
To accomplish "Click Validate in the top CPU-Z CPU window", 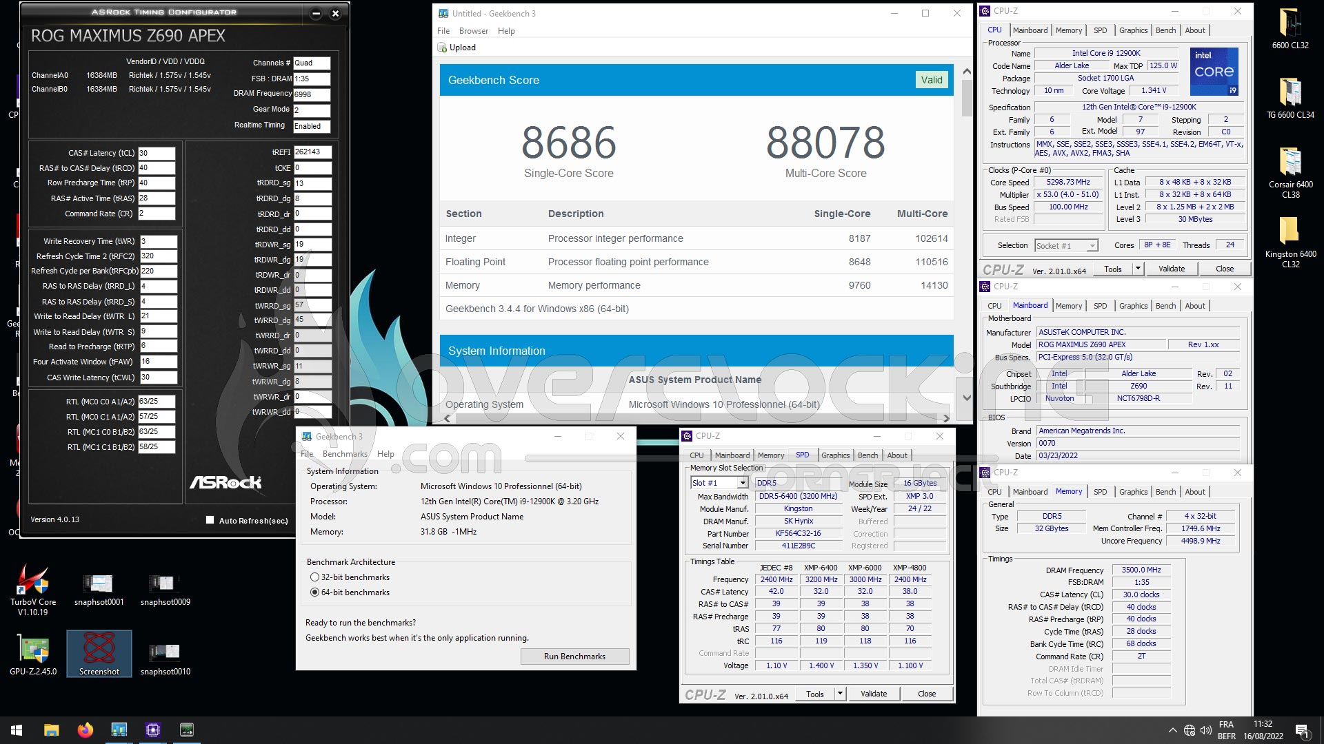I will (1172, 269).
